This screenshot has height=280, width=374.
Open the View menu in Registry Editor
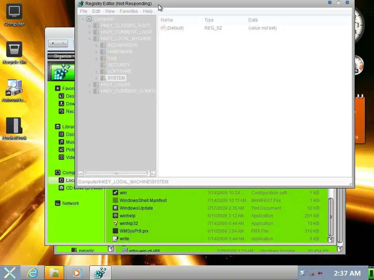click(110, 11)
